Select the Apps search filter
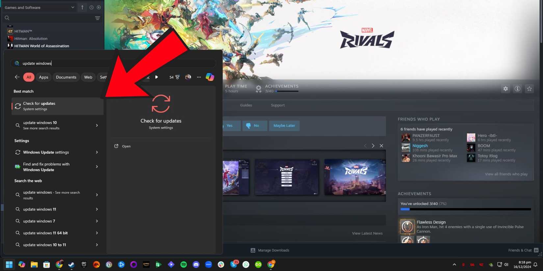Viewport: 543px width, 271px height. pos(43,77)
